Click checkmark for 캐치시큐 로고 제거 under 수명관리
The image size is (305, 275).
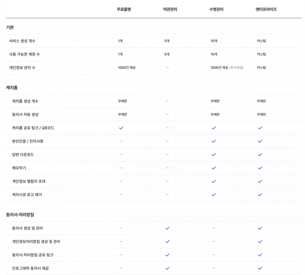(x=214, y=195)
